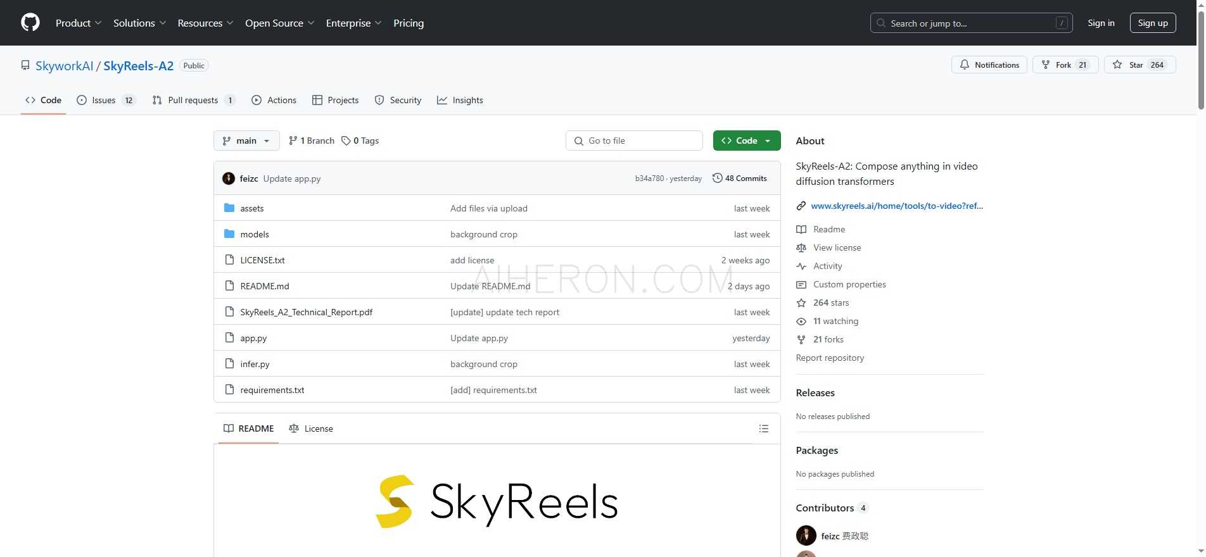This screenshot has width=1206, height=557.
Task: Click the Sign up button
Action: (x=1153, y=23)
